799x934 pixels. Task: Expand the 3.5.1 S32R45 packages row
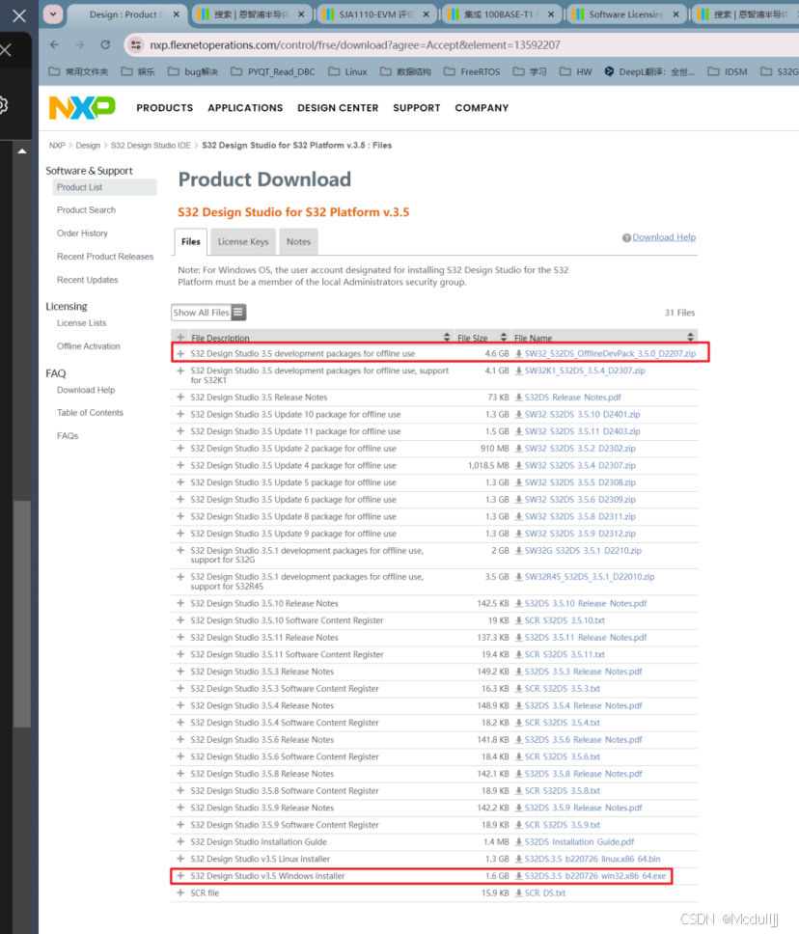coord(180,577)
